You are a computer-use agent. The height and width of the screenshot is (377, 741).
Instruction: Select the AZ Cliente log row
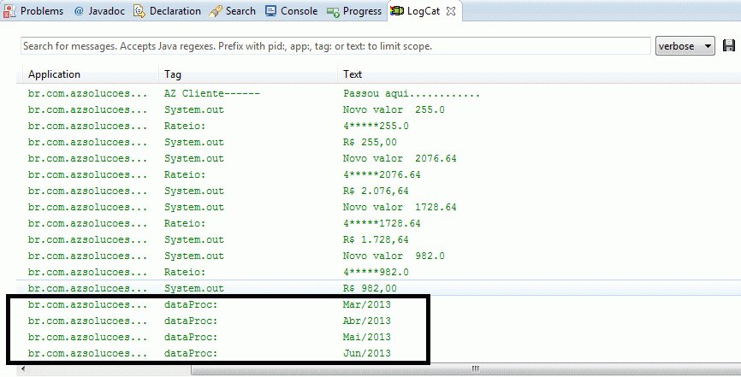pos(257,93)
